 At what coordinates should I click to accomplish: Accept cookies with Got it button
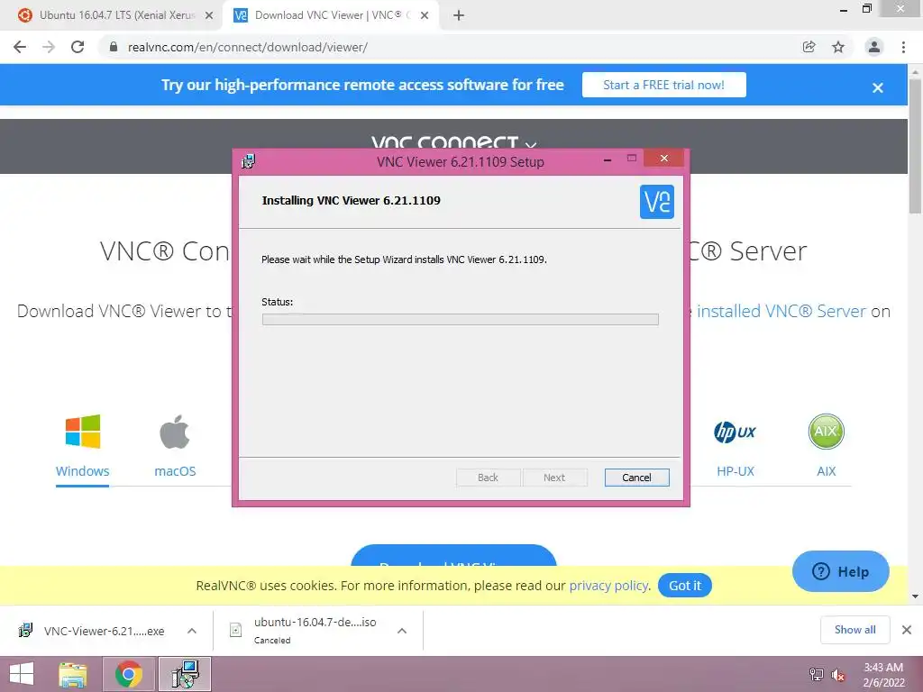pos(685,586)
